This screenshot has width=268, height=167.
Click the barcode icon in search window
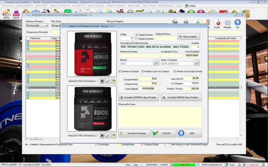tap(186, 22)
